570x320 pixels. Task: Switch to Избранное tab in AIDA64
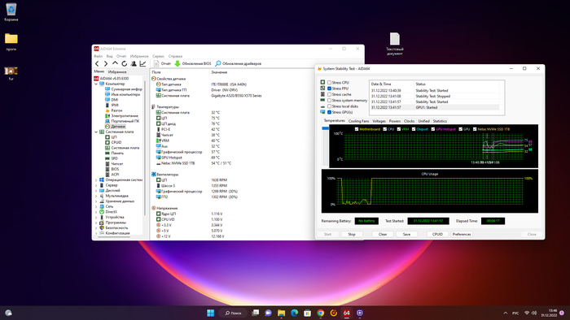(117, 71)
